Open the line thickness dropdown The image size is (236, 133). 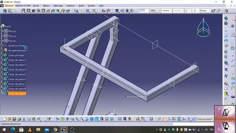tap(171, 11)
